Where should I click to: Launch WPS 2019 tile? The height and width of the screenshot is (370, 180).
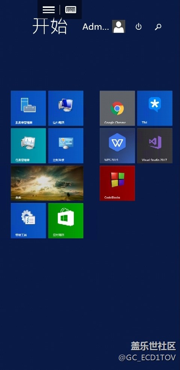pyautogui.click(x=117, y=146)
